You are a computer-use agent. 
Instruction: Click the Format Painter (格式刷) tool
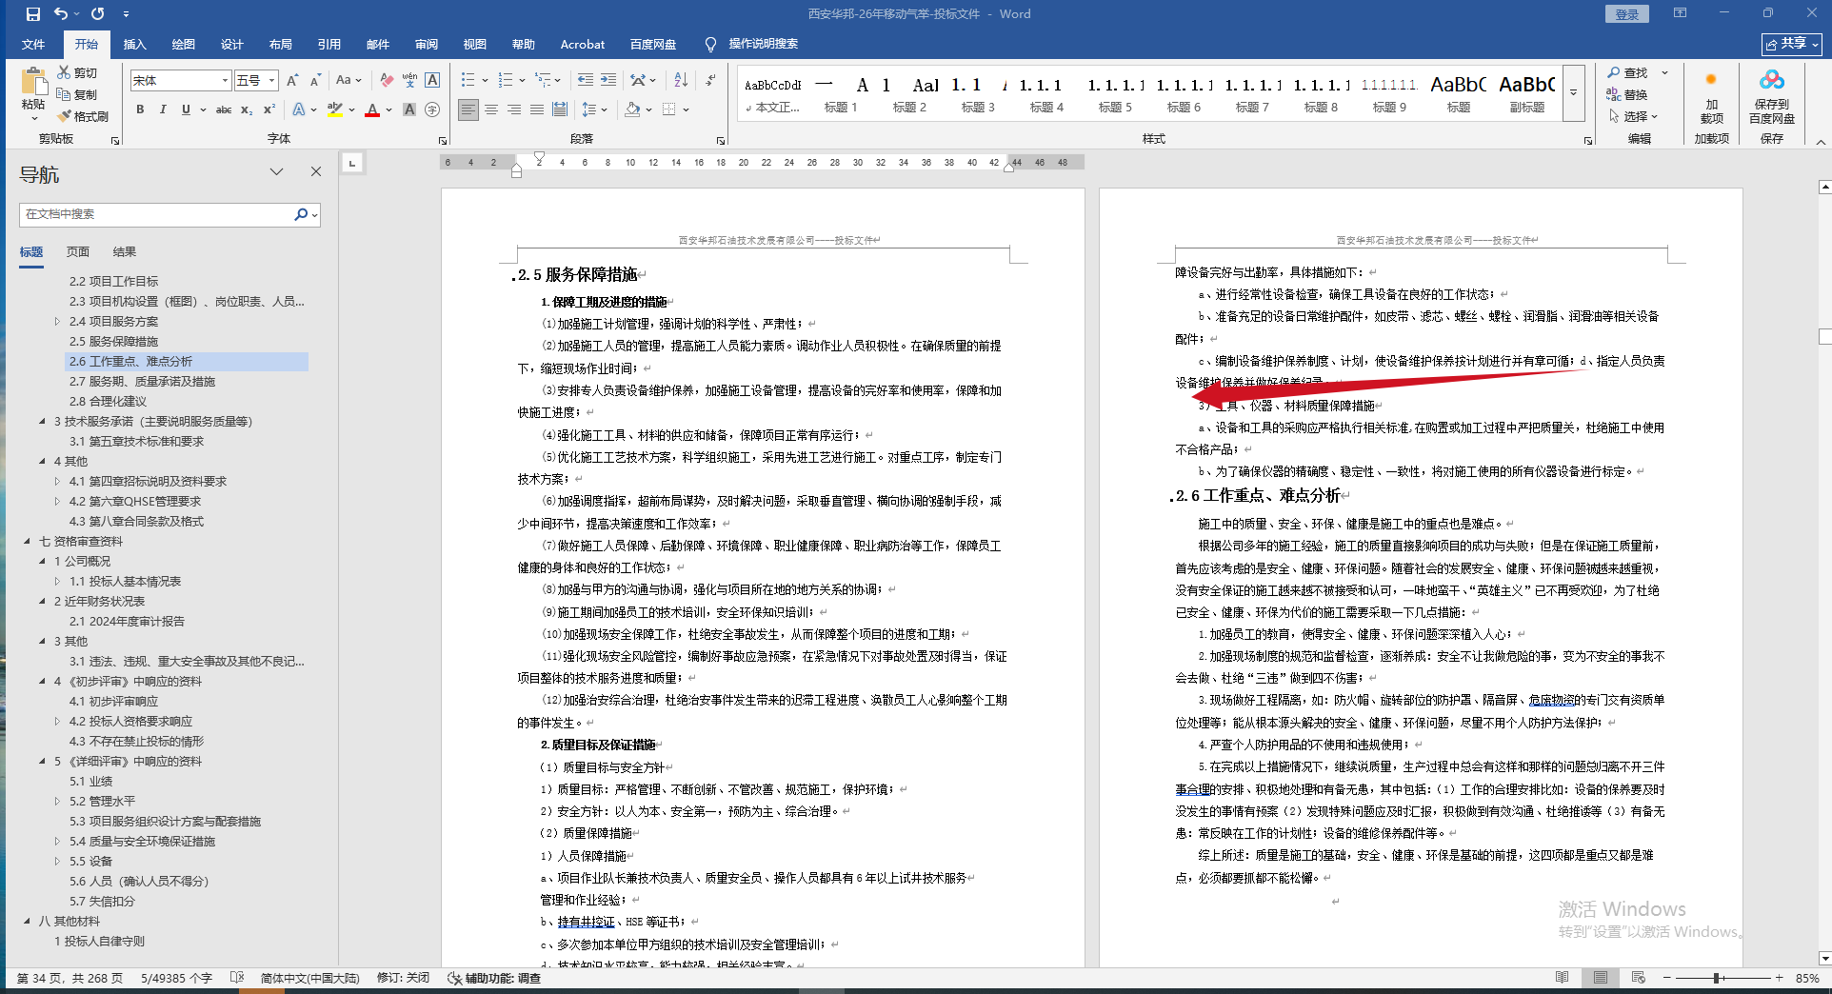pyautogui.click(x=83, y=116)
